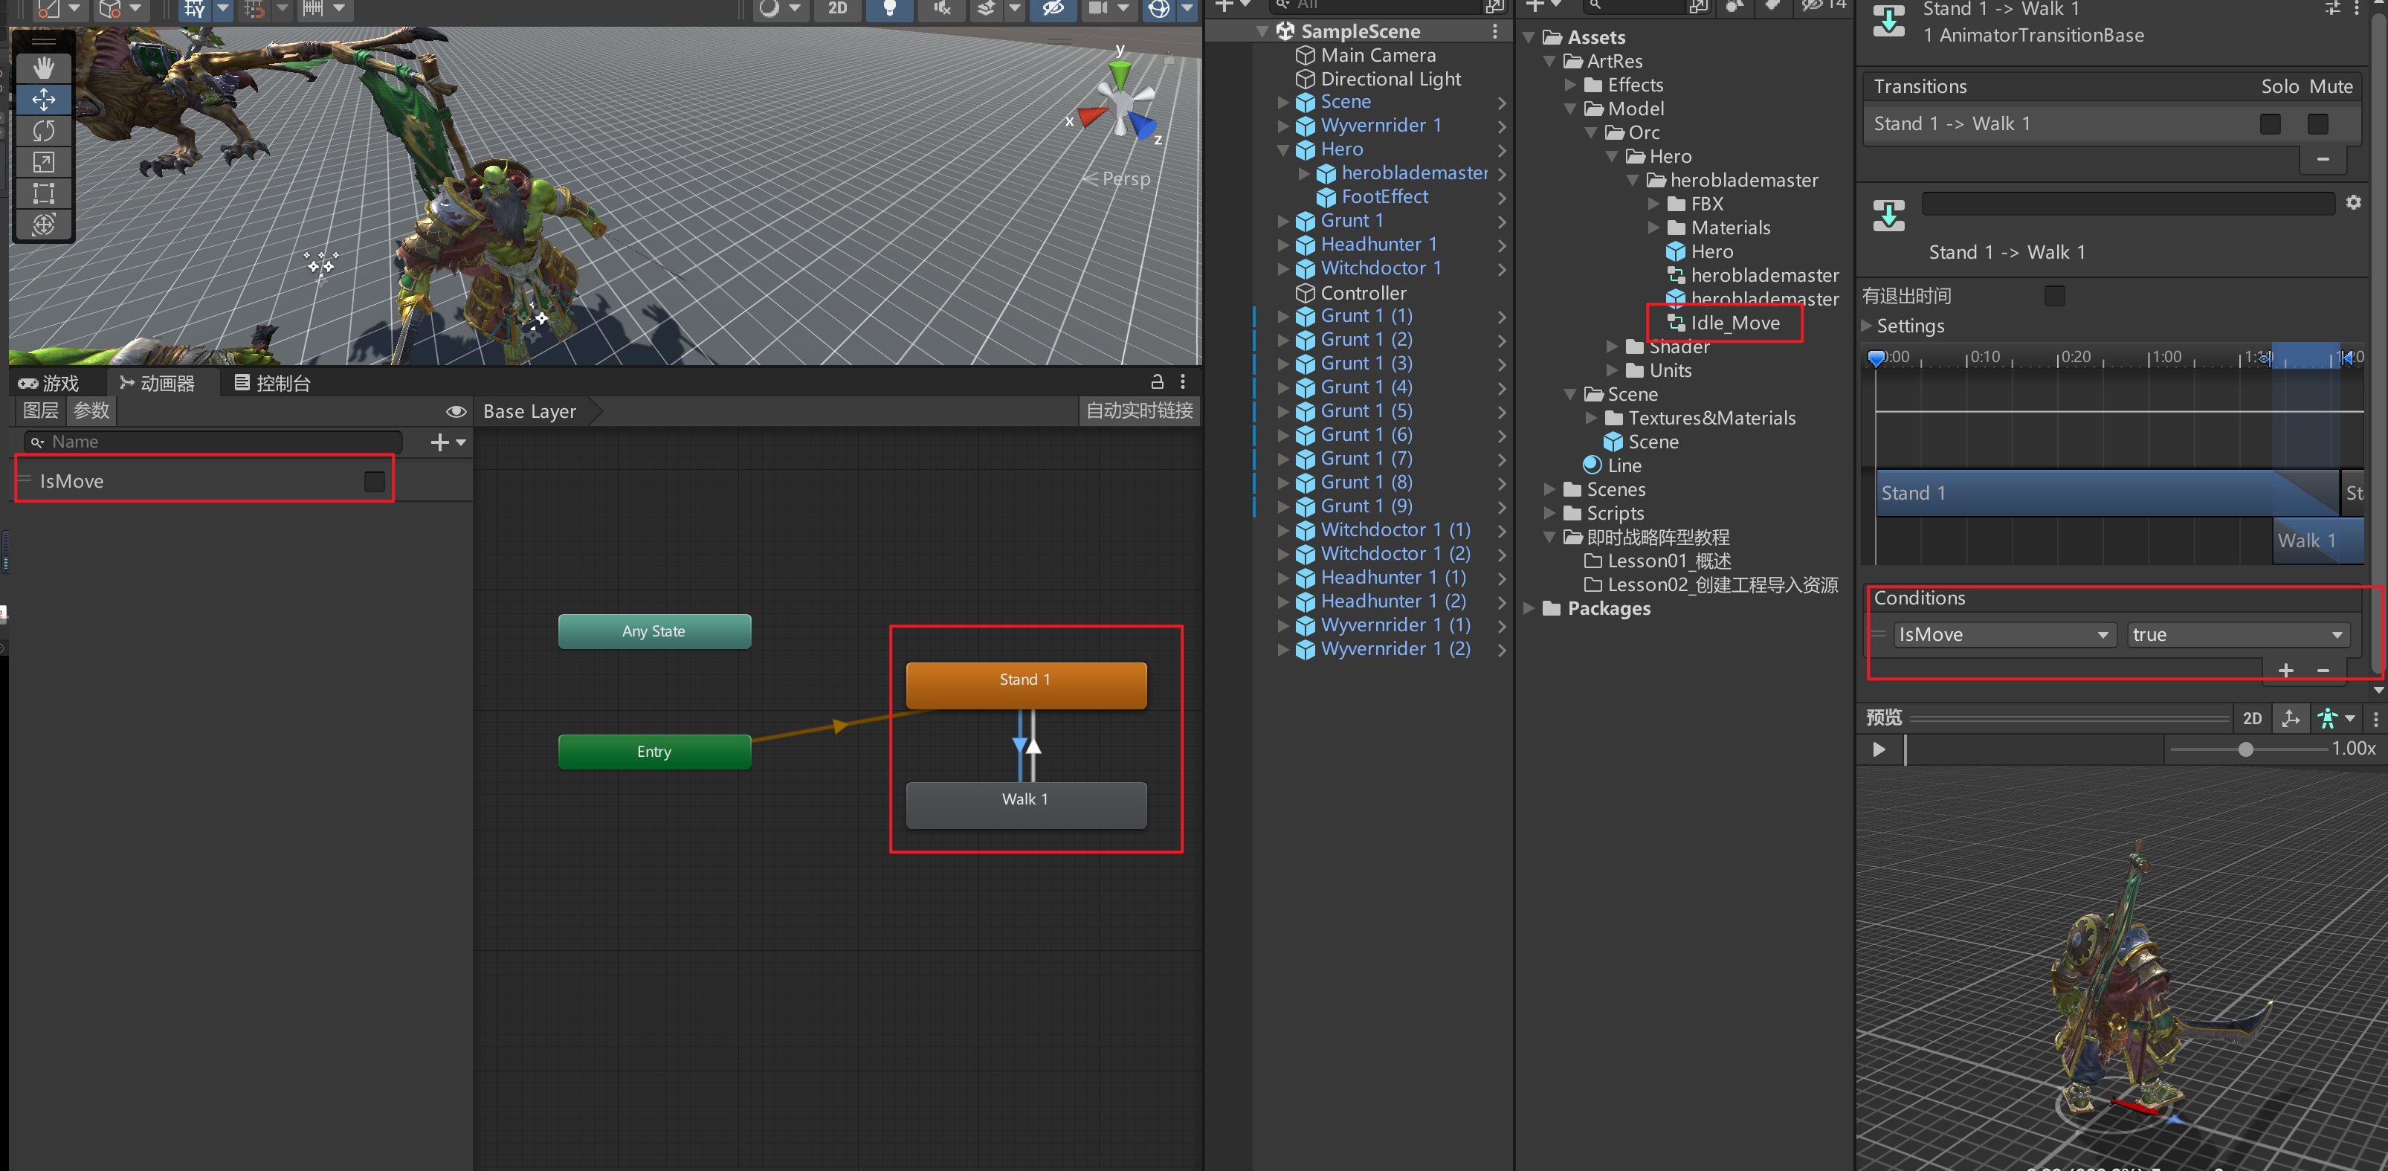
Task: Open snap increment ruler icon
Action: pyautogui.click(x=313, y=8)
